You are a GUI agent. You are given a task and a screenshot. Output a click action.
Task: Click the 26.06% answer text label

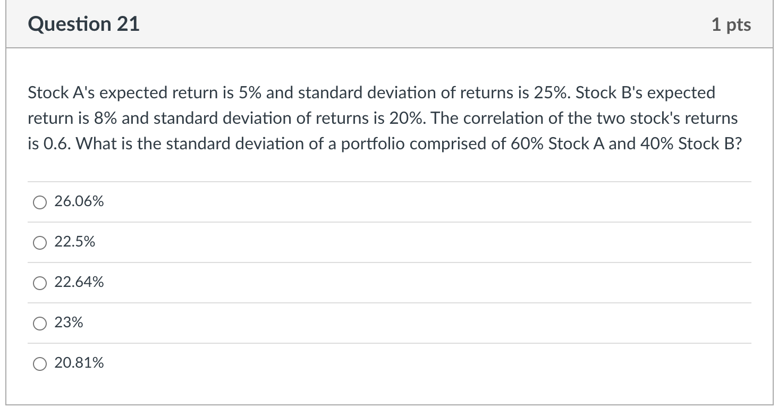click(78, 202)
